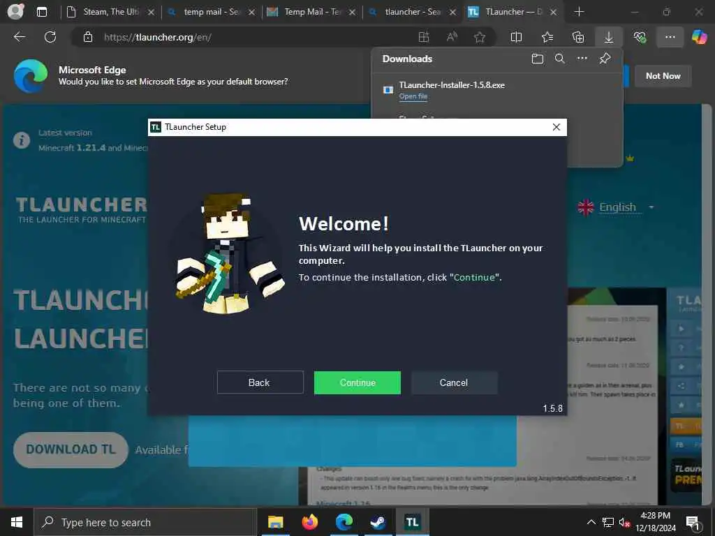This screenshot has width=715, height=536.
Task: Open Browser essentials heart icon
Action: [640, 38]
